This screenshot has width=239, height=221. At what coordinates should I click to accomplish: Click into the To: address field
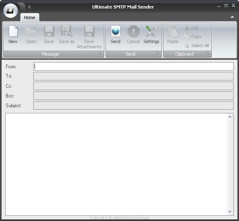[x=133, y=76]
